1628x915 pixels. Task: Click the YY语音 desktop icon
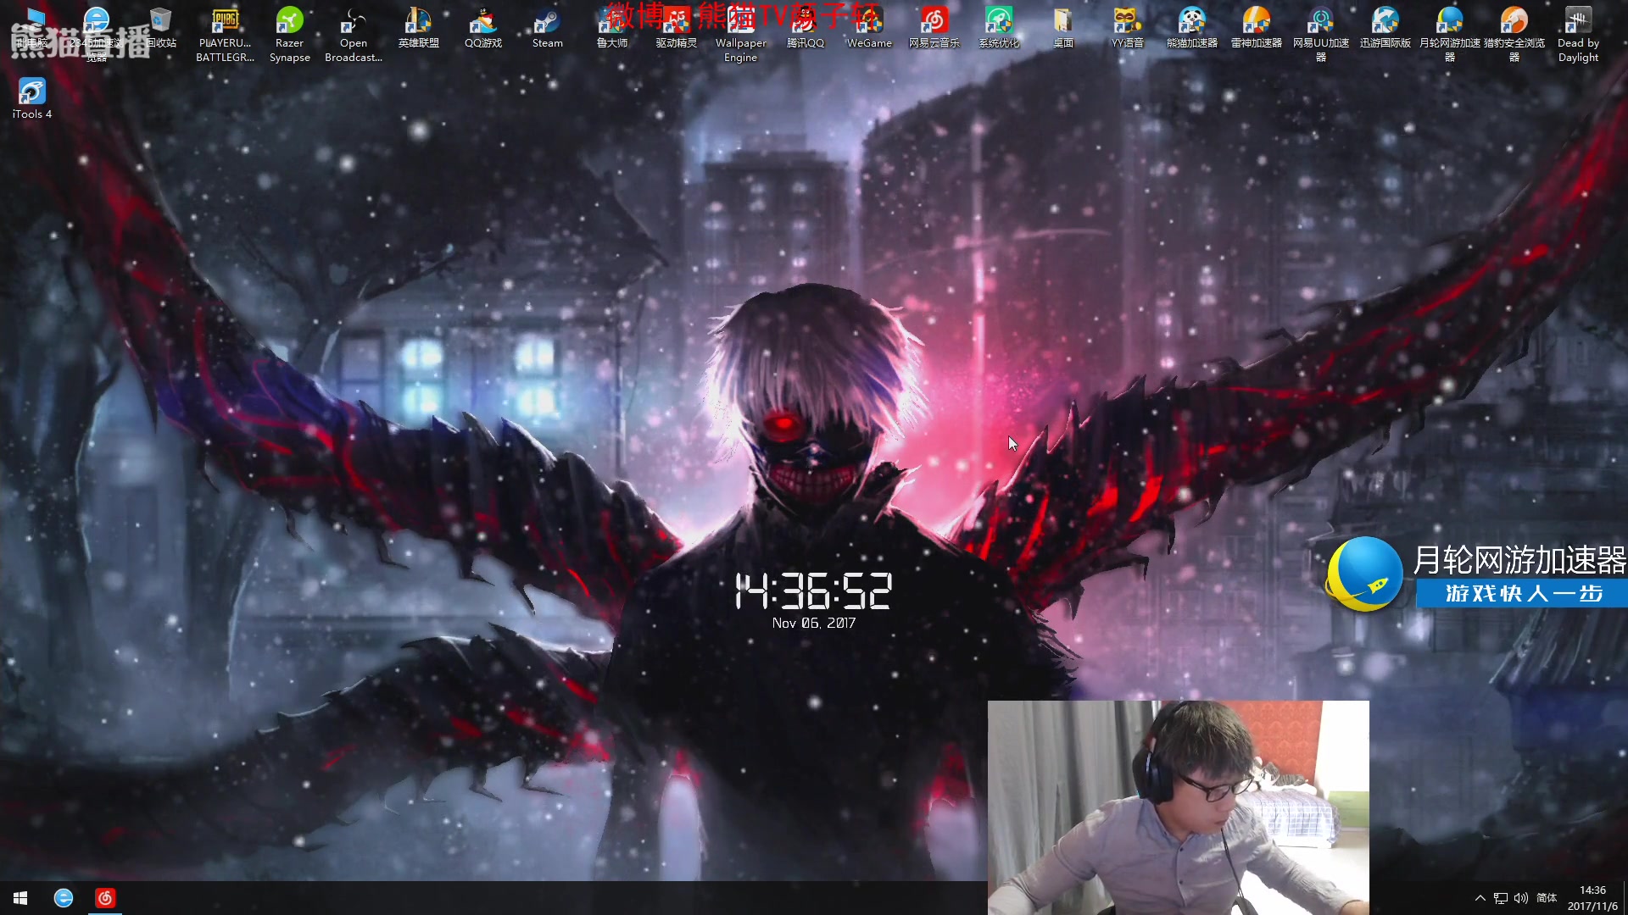click(x=1128, y=28)
